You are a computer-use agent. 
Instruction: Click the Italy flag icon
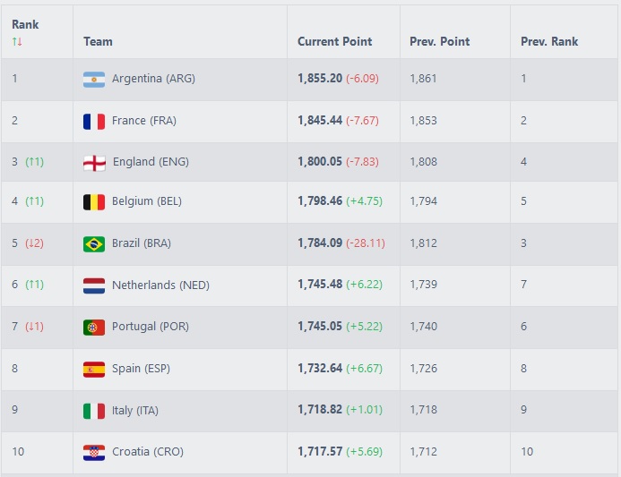click(x=94, y=411)
